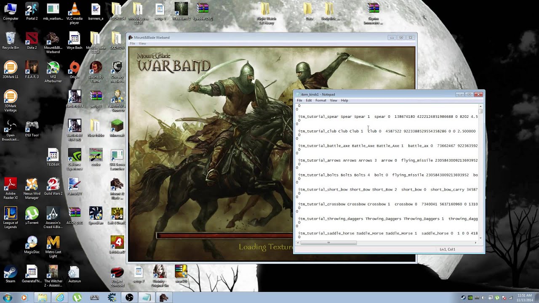Open the Windows Start menu
539x303 pixels.
pos(7,297)
